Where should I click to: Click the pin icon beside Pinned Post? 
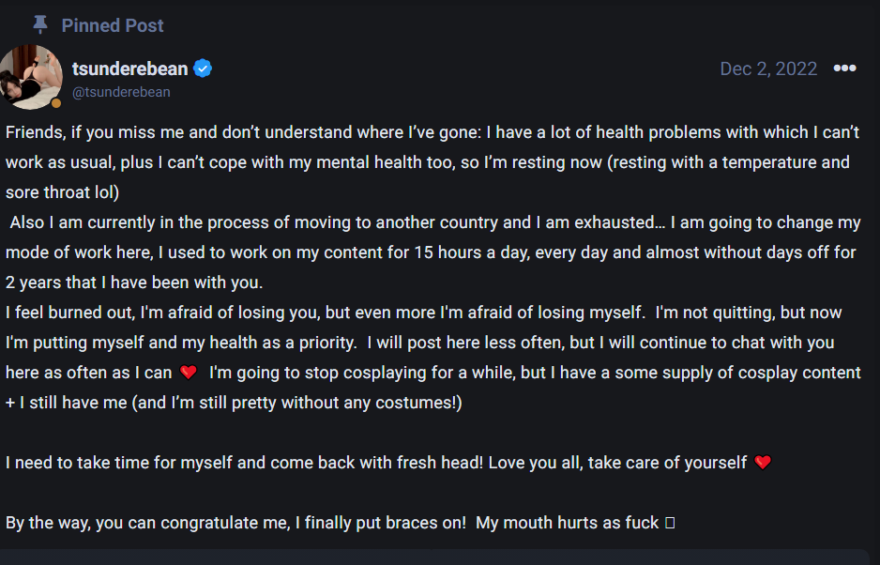[x=39, y=24]
